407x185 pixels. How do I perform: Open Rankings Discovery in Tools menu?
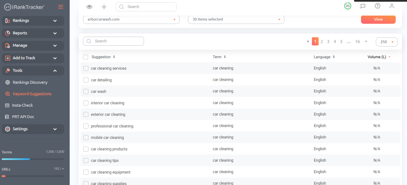pos(30,83)
